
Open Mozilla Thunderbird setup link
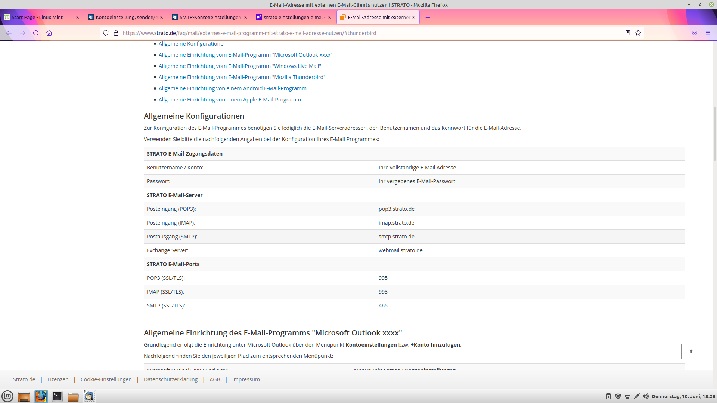242,77
